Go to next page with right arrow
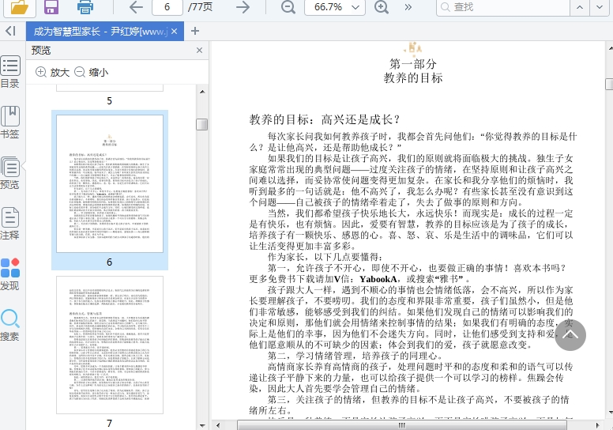613x430 pixels. point(243,7)
